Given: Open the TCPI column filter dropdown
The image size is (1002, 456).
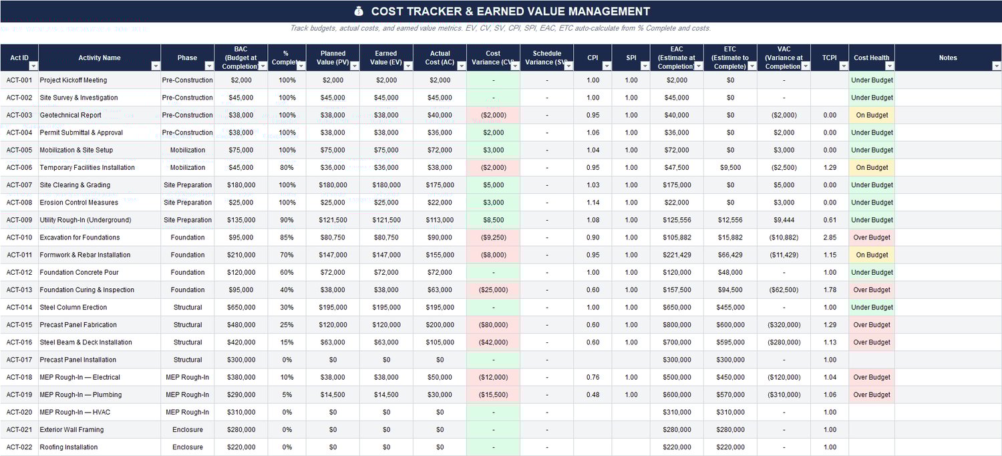Looking at the screenshot, I should pyautogui.click(x=843, y=66).
